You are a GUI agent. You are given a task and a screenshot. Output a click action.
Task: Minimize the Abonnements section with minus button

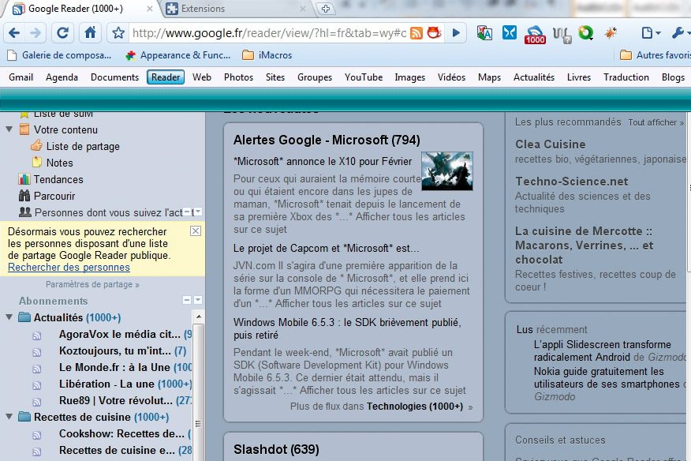(187, 300)
